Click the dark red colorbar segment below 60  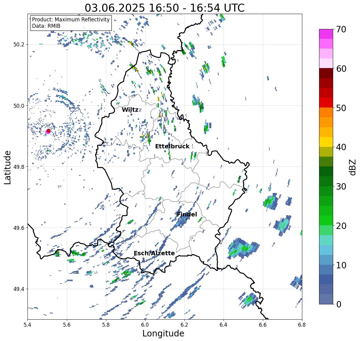click(x=326, y=73)
